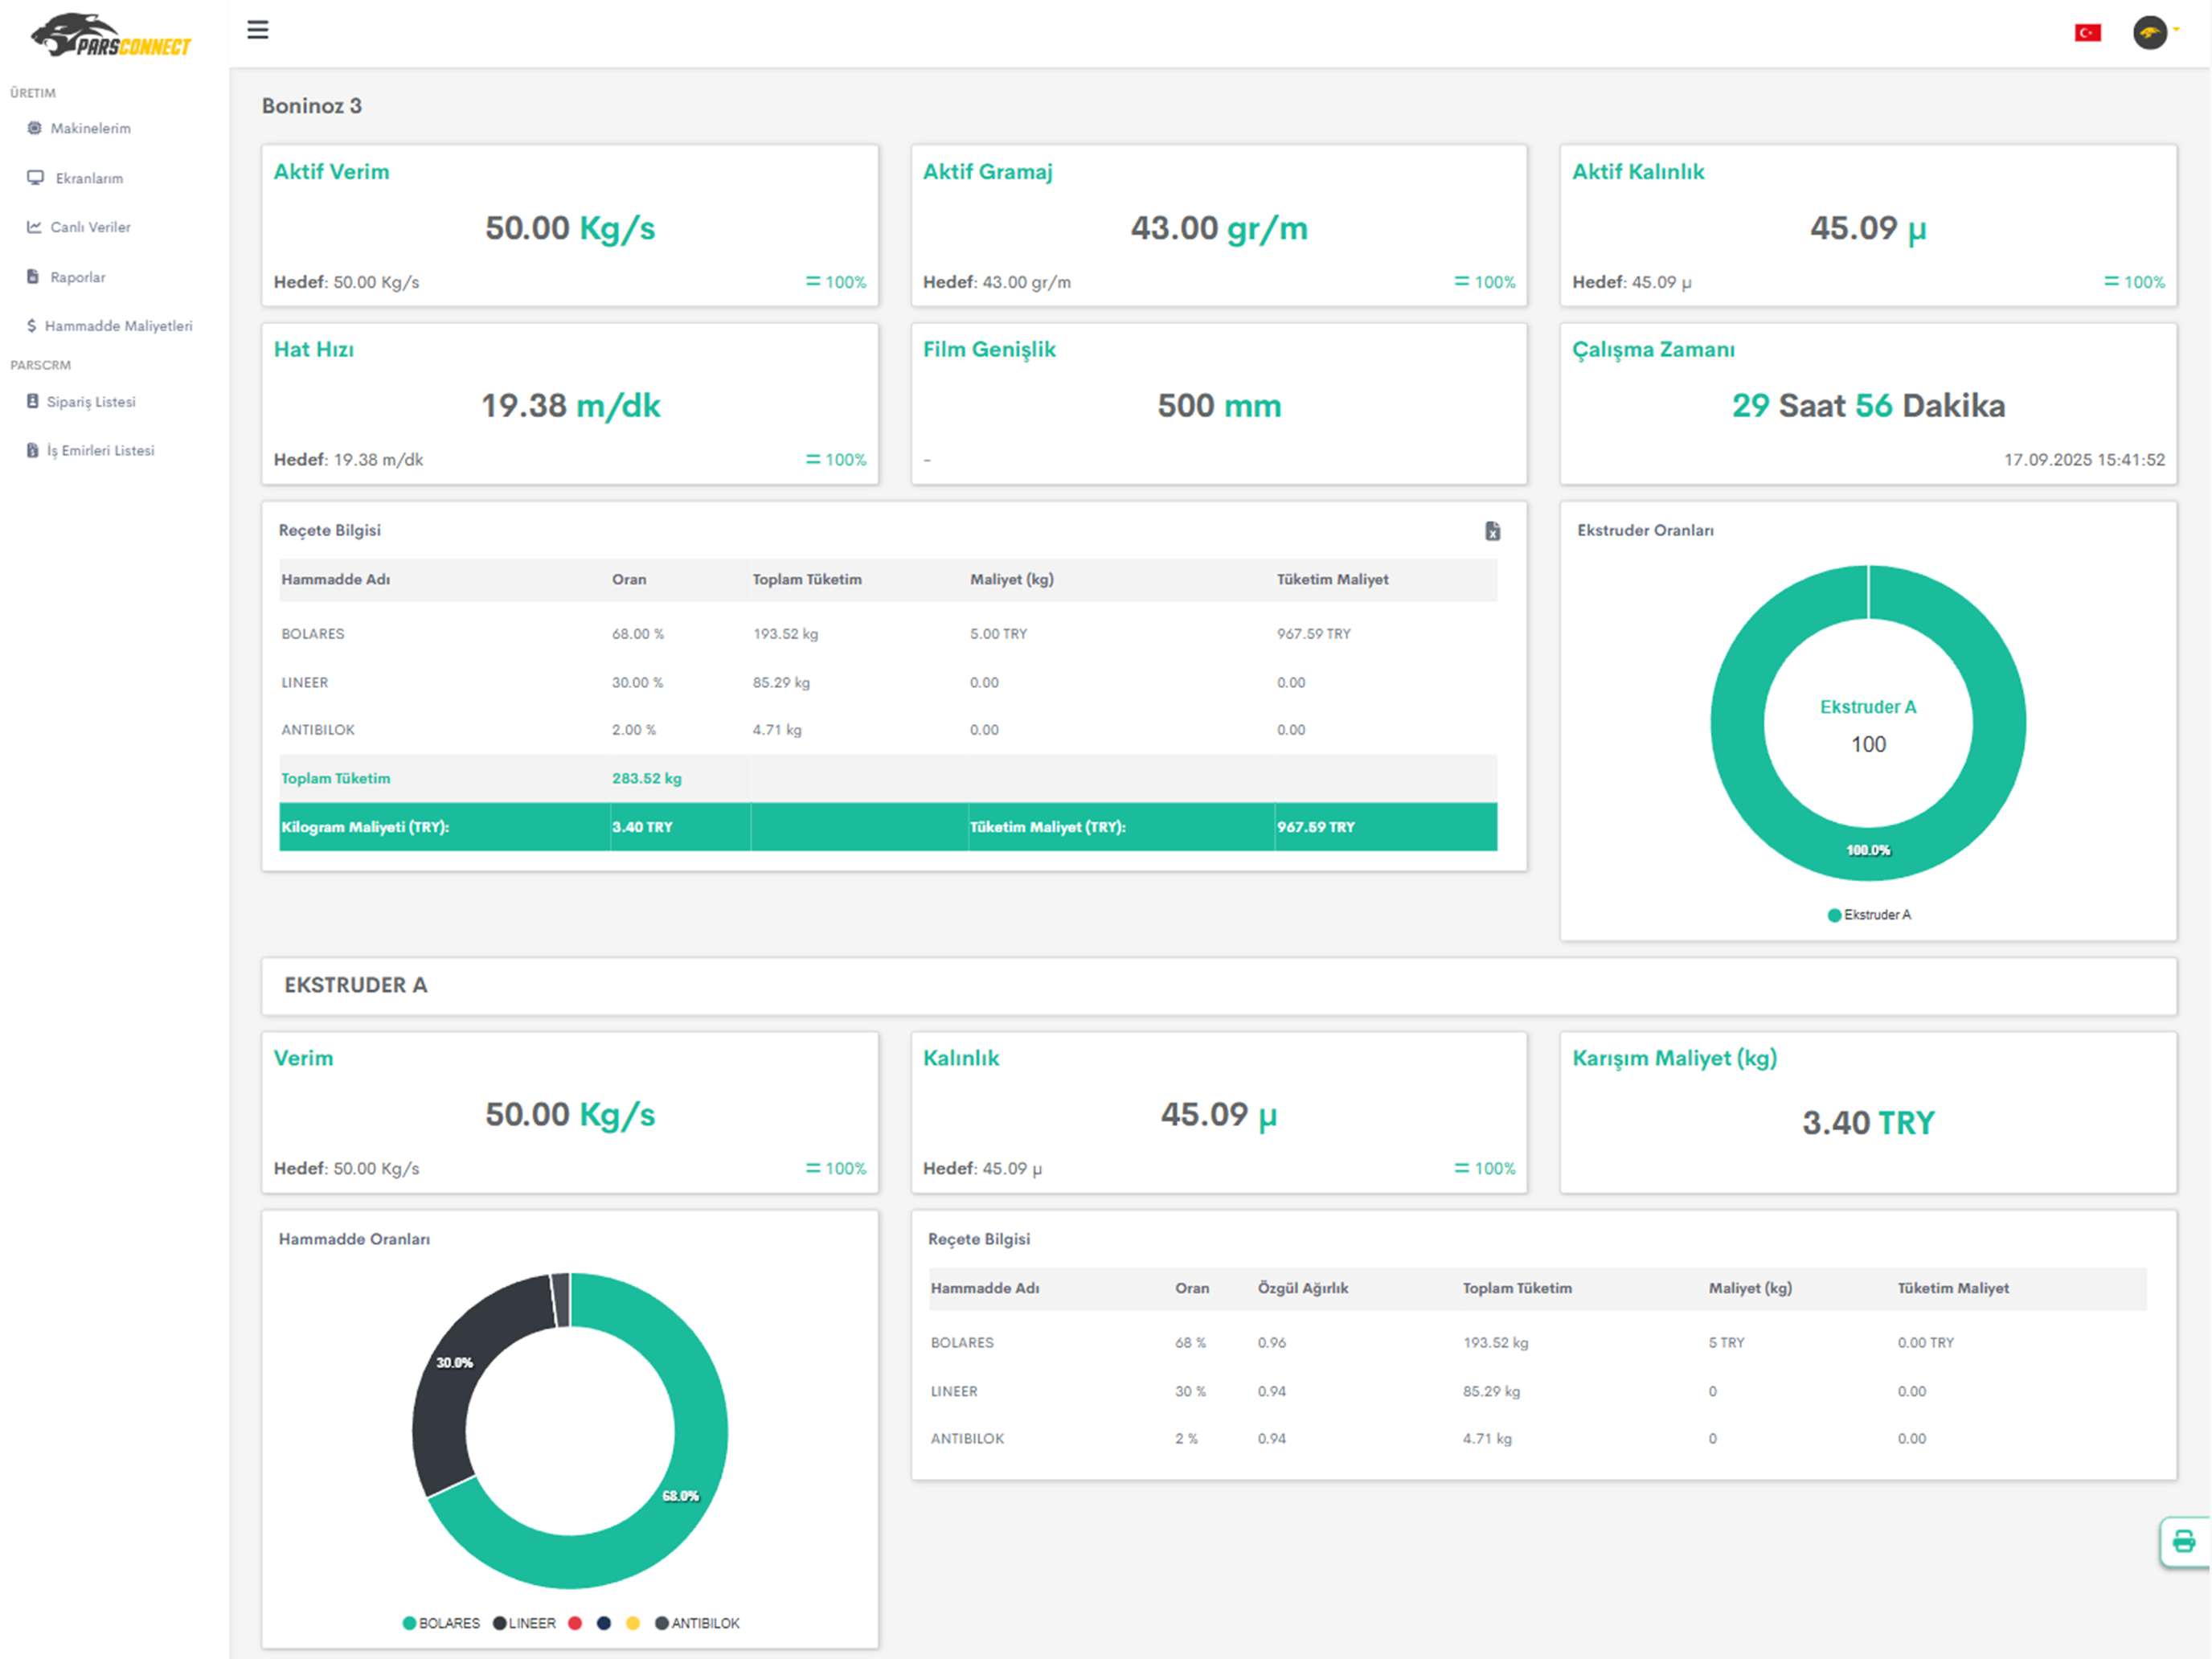Click the Hat Hızı value 19.38 m/dk
Screen dimensions: 2212x1659
point(571,405)
